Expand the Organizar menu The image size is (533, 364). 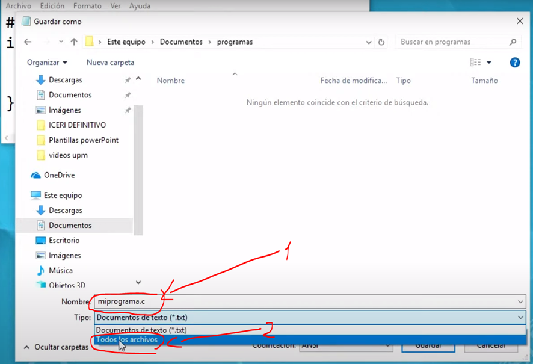[47, 63]
